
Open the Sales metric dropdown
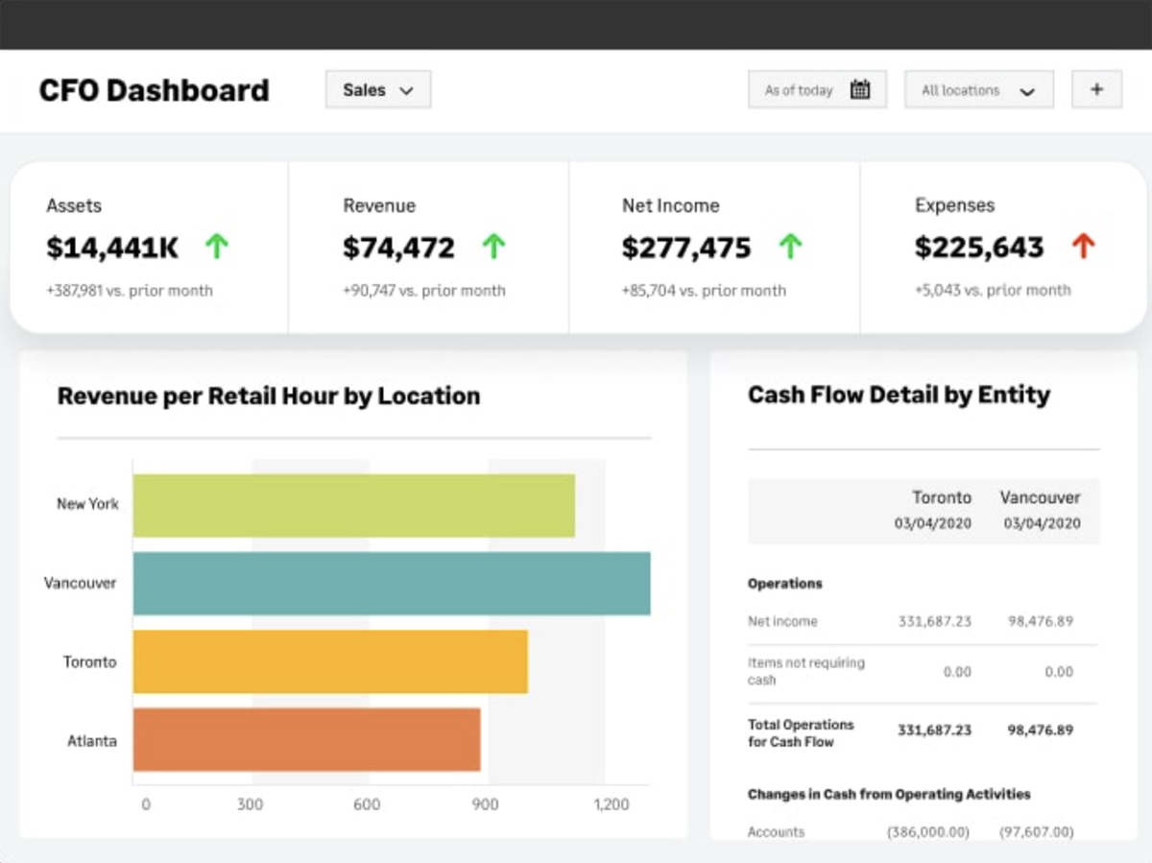(377, 88)
